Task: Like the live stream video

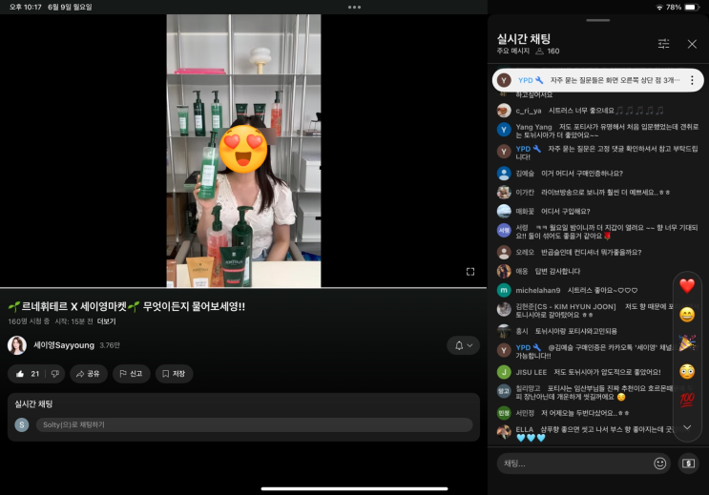Action: coord(27,374)
